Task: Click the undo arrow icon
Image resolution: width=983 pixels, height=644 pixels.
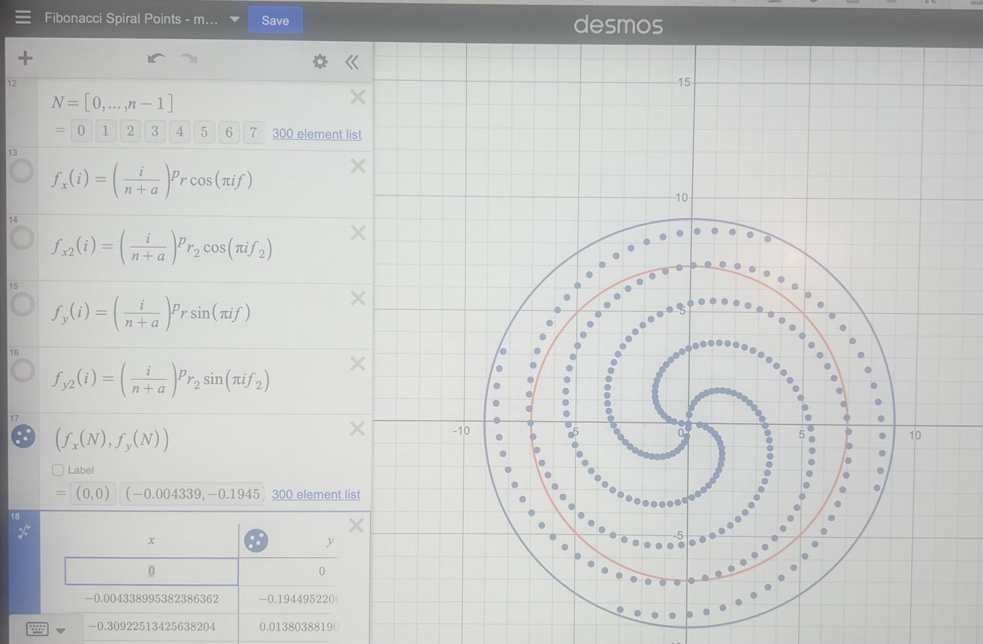Action: tap(156, 59)
